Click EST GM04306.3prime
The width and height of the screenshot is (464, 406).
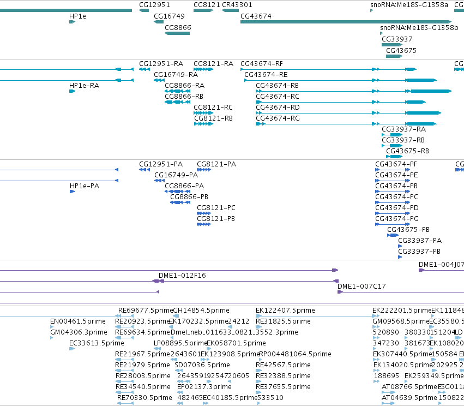[x=52, y=338]
